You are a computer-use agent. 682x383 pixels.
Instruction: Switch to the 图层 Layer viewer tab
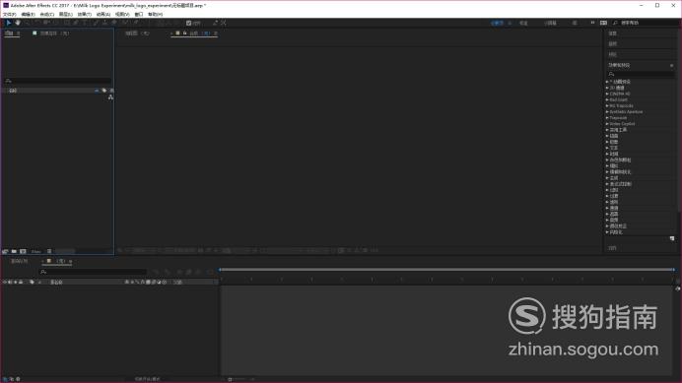click(x=137, y=33)
